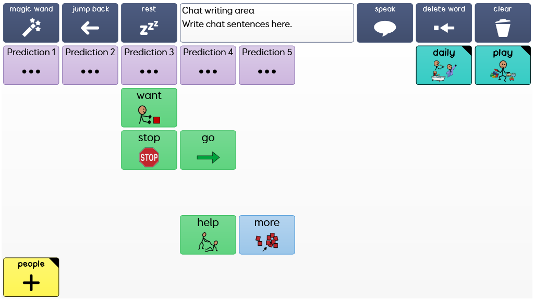The height and width of the screenshot is (300, 534).
Task: Select the want symbol cell
Action: 149,107
